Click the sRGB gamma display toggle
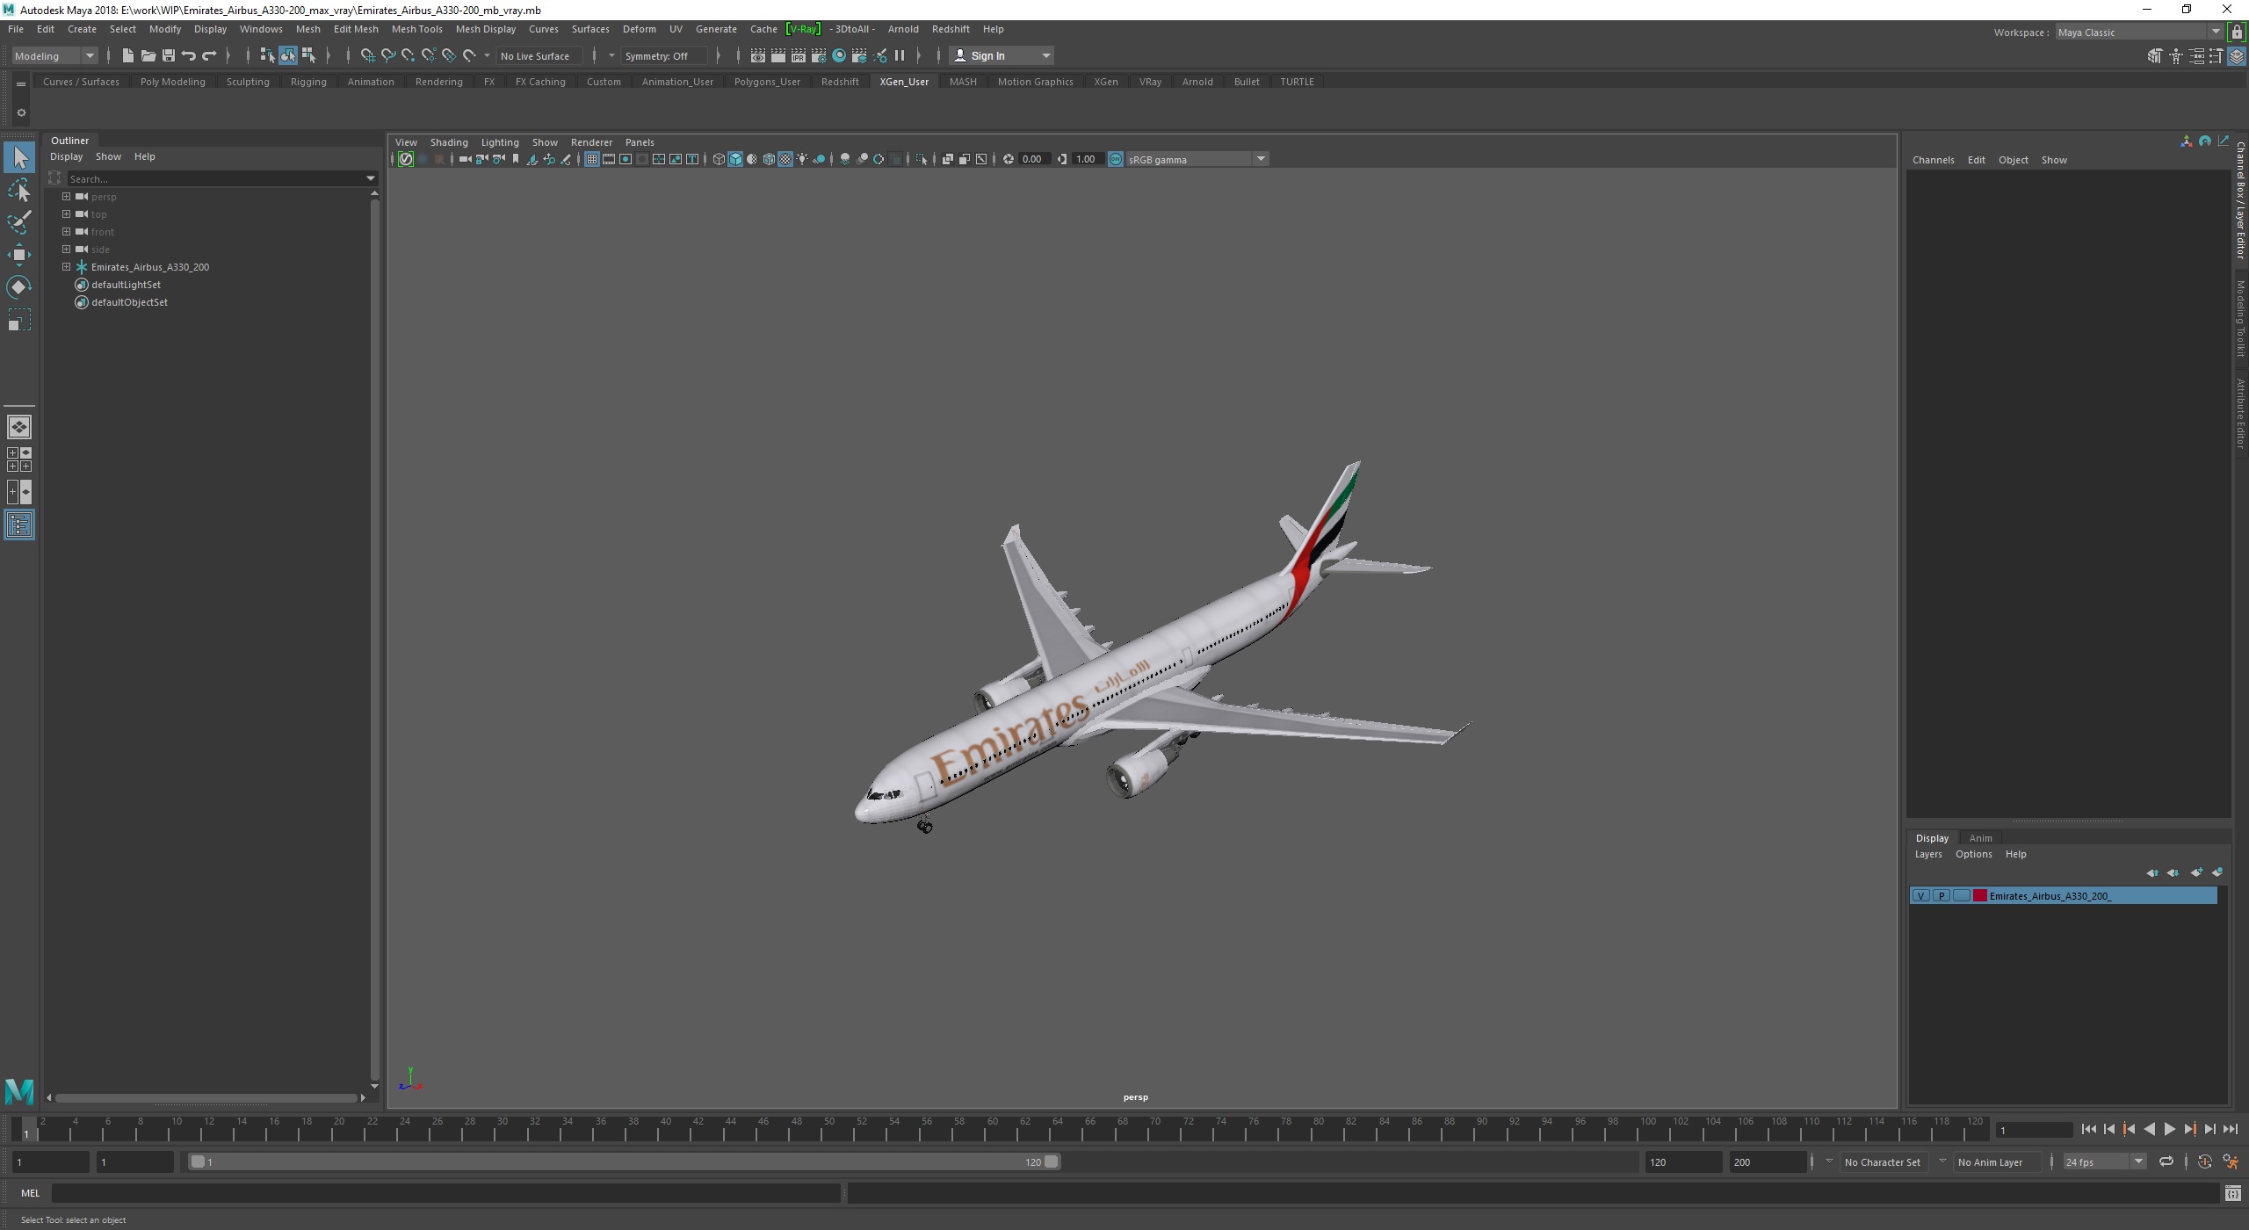The image size is (2249, 1230). [x=1117, y=159]
